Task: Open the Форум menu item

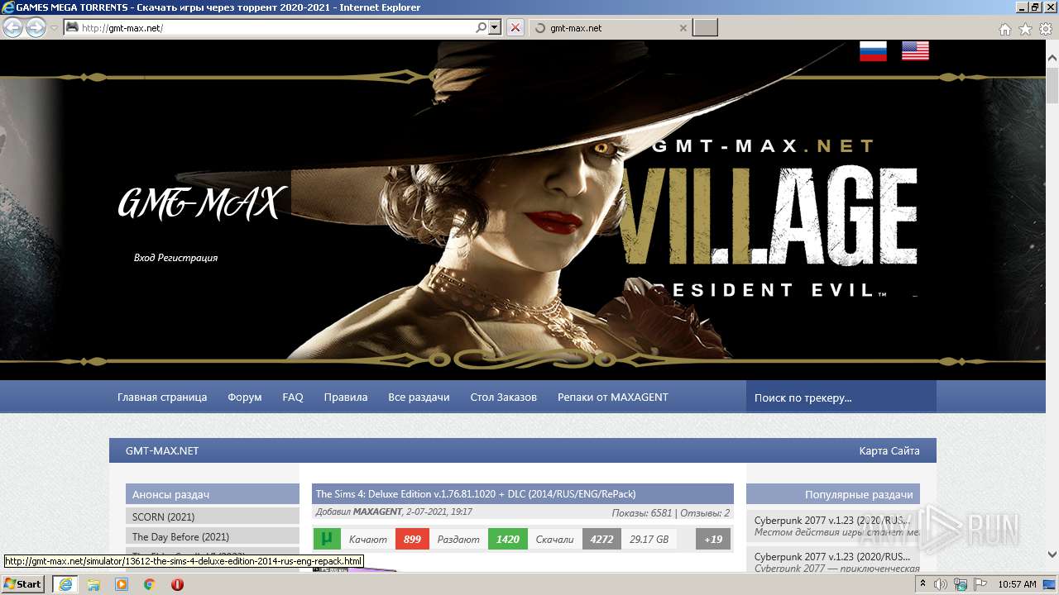Action: 245,397
